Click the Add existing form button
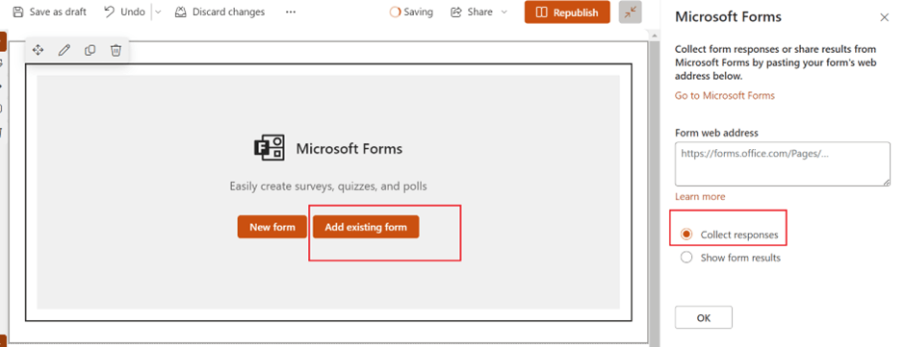 (x=366, y=227)
